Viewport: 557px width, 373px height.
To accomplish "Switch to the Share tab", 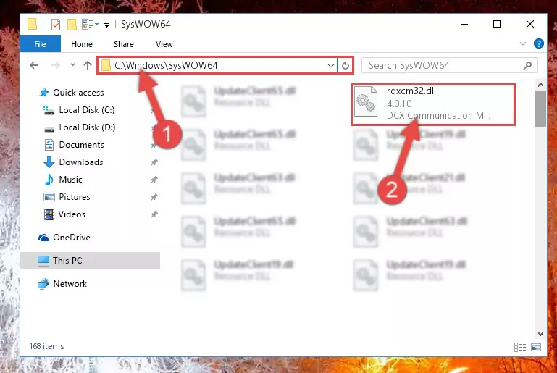I will point(124,44).
